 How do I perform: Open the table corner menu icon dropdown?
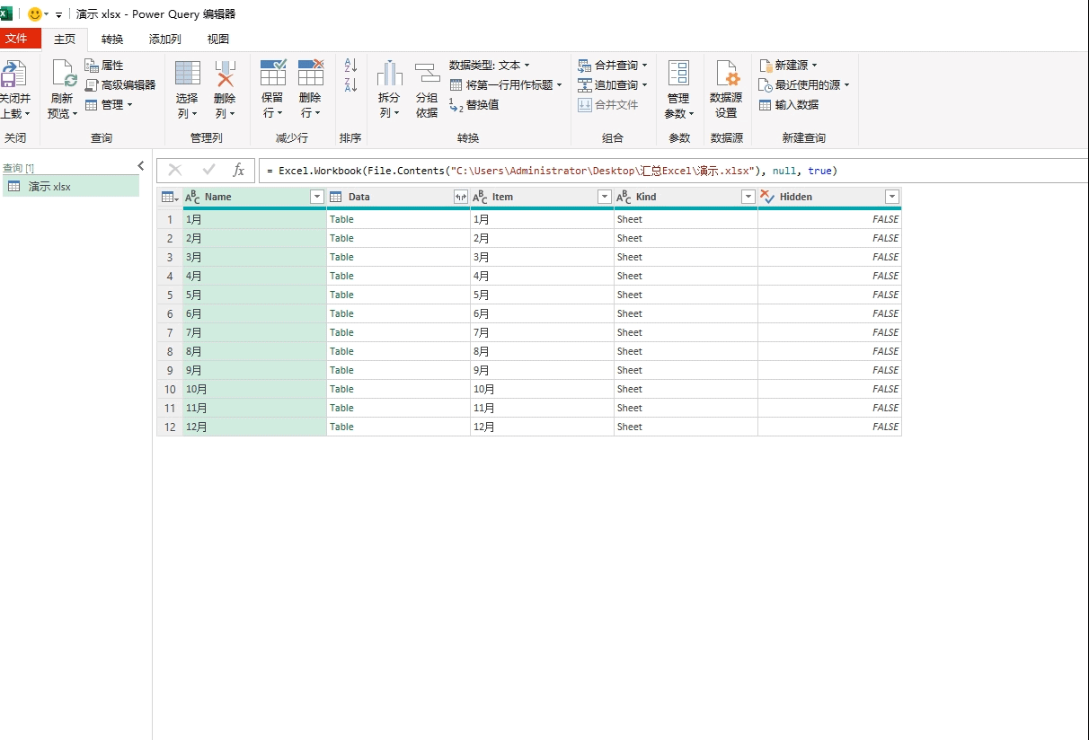pyautogui.click(x=169, y=197)
